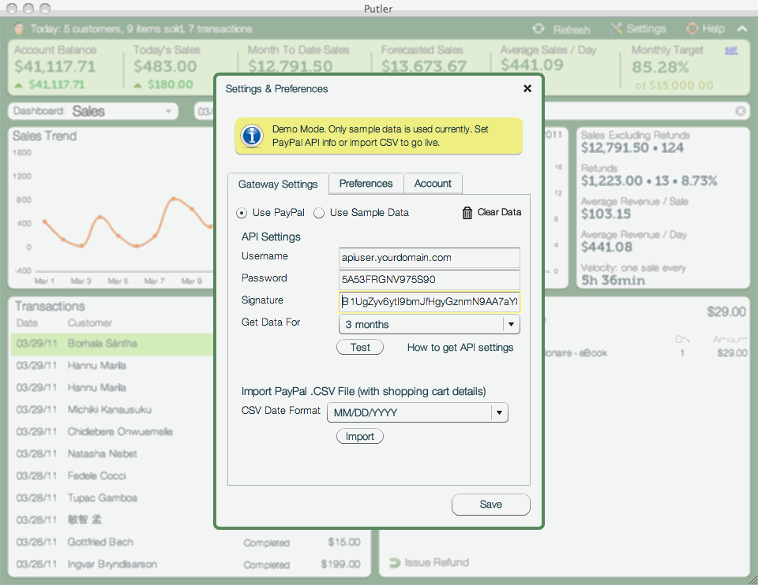Click the Refresh label in top bar
The width and height of the screenshot is (758, 585).
pyautogui.click(x=572, y=31)
